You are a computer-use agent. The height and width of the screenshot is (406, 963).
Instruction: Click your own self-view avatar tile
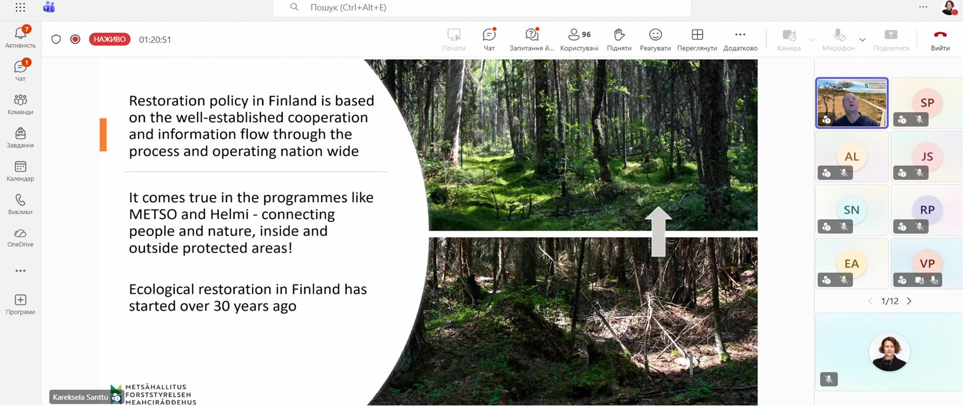(889, 352)
